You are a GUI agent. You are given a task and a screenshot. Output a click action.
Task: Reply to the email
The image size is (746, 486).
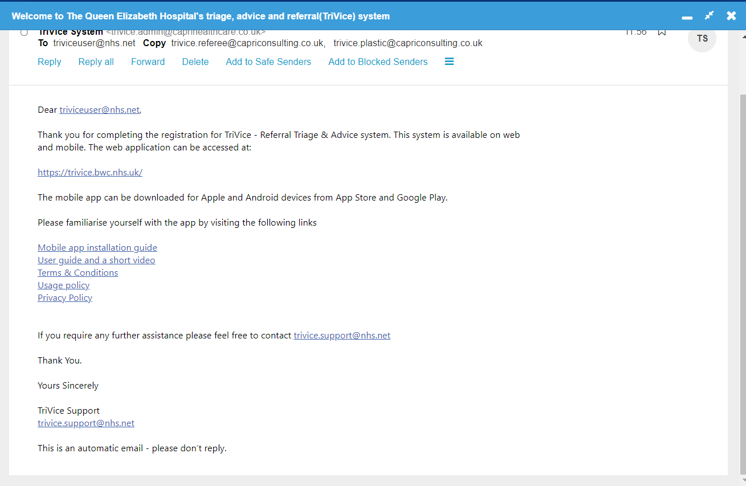point(50,62)
